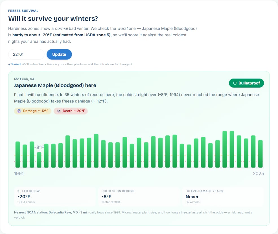
Task: Click the 'winter of 1994' caption
Action: (111, 202)
